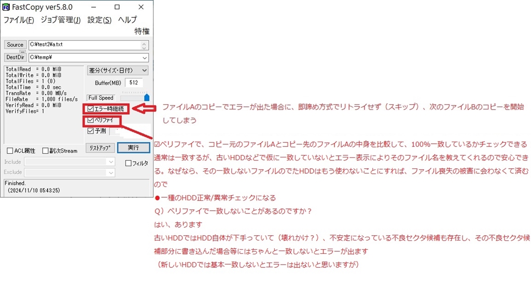Enable the ACL属性 checkbox

[x=10, y=151]
